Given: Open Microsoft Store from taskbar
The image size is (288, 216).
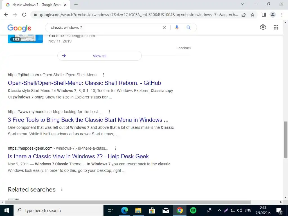Looking at the screenshot, I should [152, 210].
